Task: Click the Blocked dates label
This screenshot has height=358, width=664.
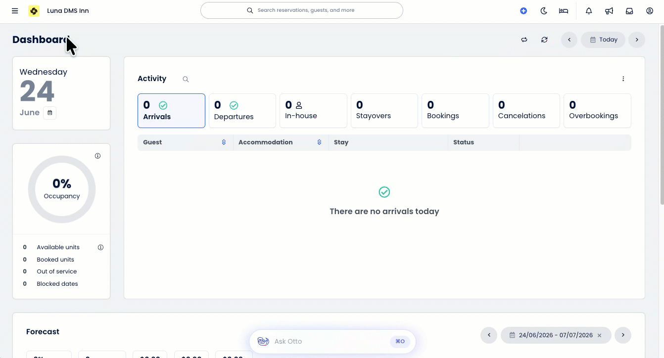Action: pyautogui.click(x=57, y=284)
